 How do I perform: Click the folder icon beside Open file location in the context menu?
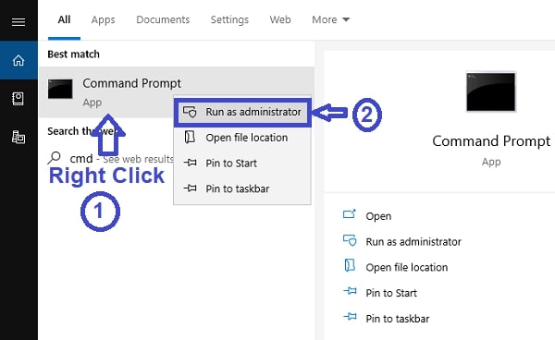point(190,137)
